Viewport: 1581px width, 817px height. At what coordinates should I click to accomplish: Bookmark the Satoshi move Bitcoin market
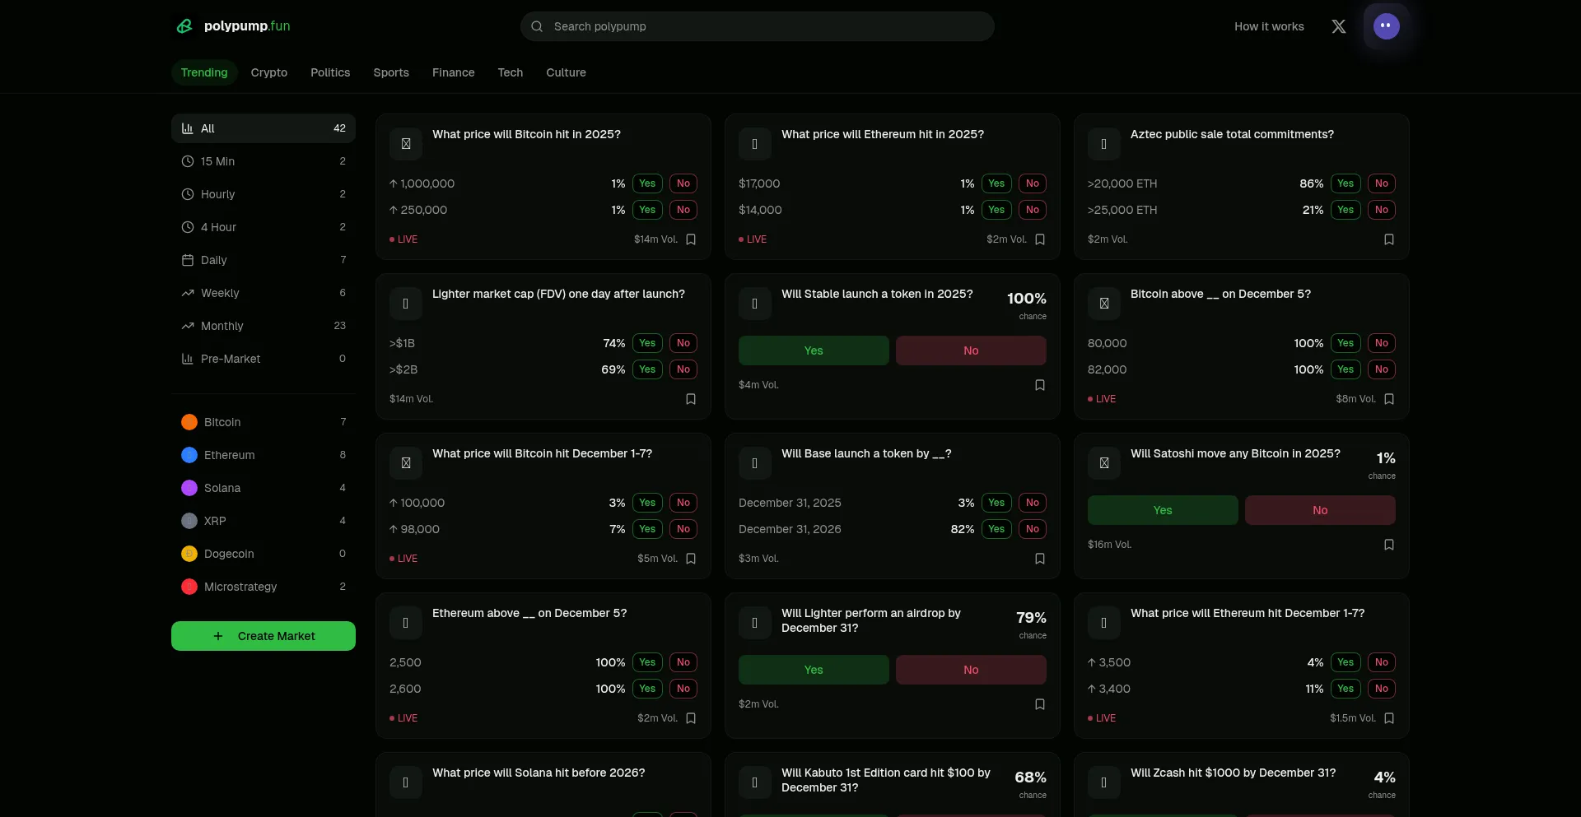pos(1388,545)
